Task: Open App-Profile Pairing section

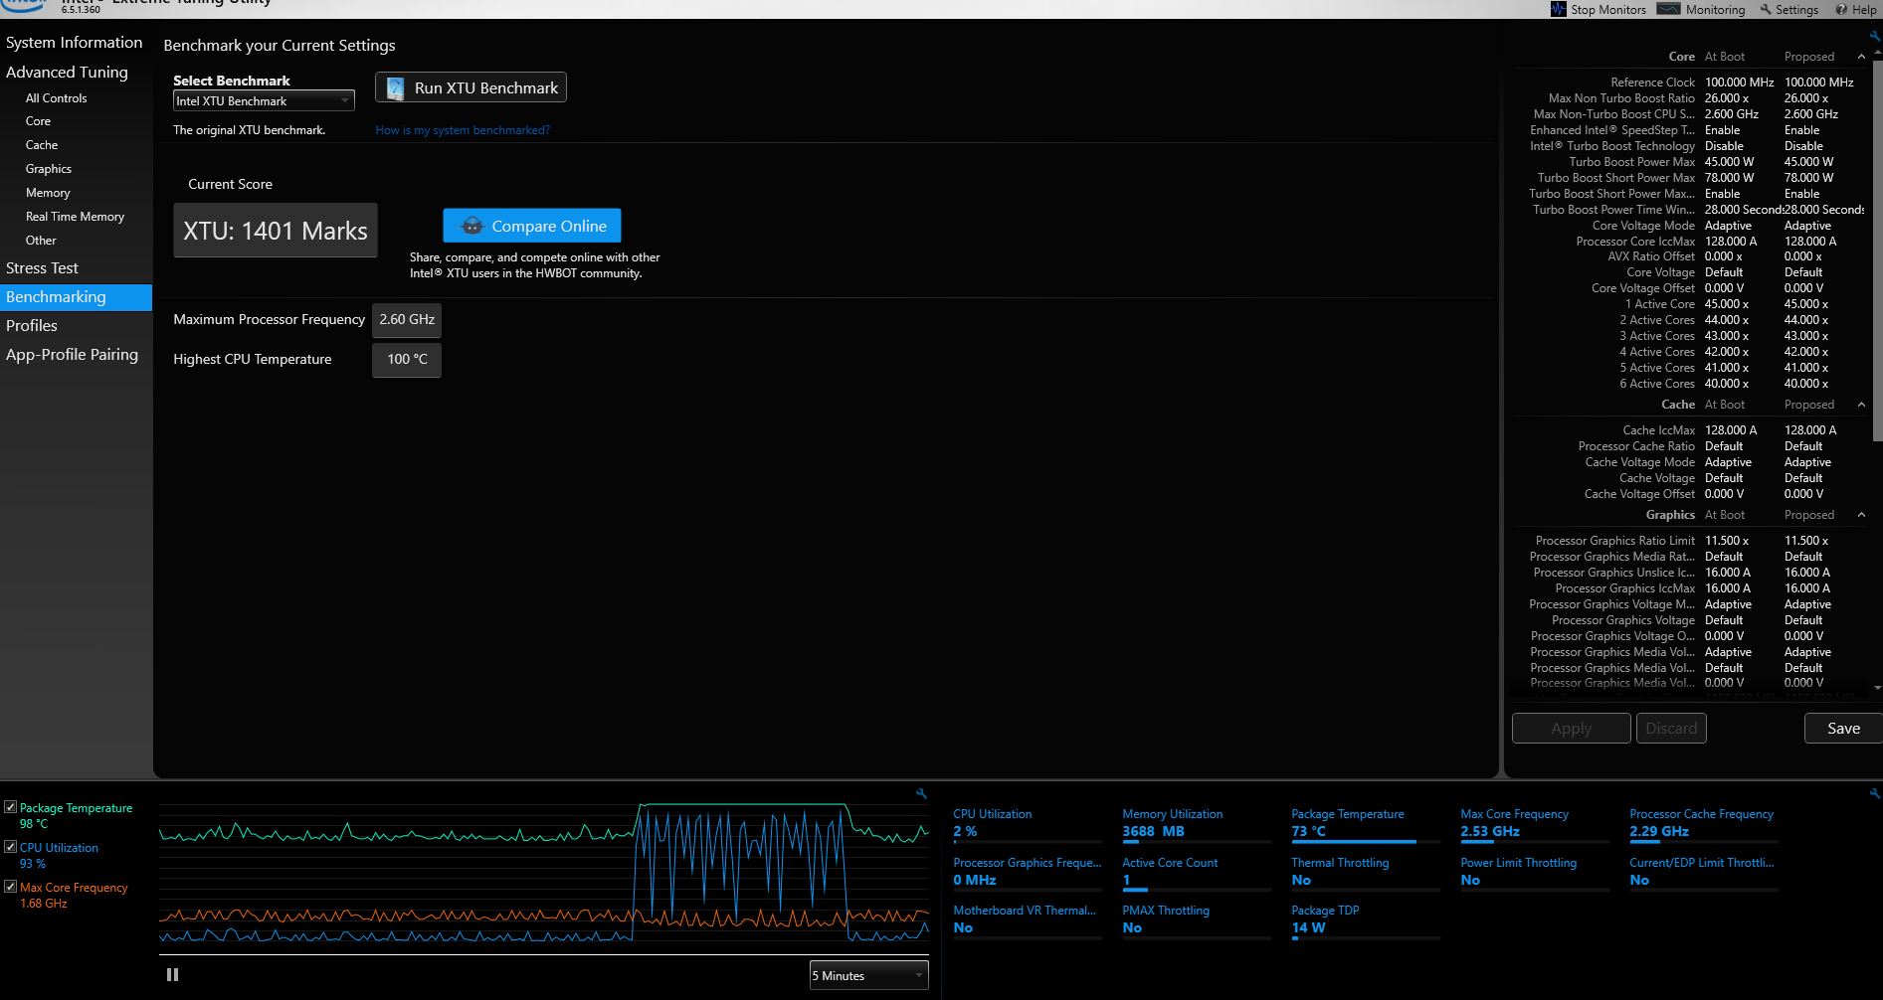Action: pyautogui.click(x=72, y=355)
